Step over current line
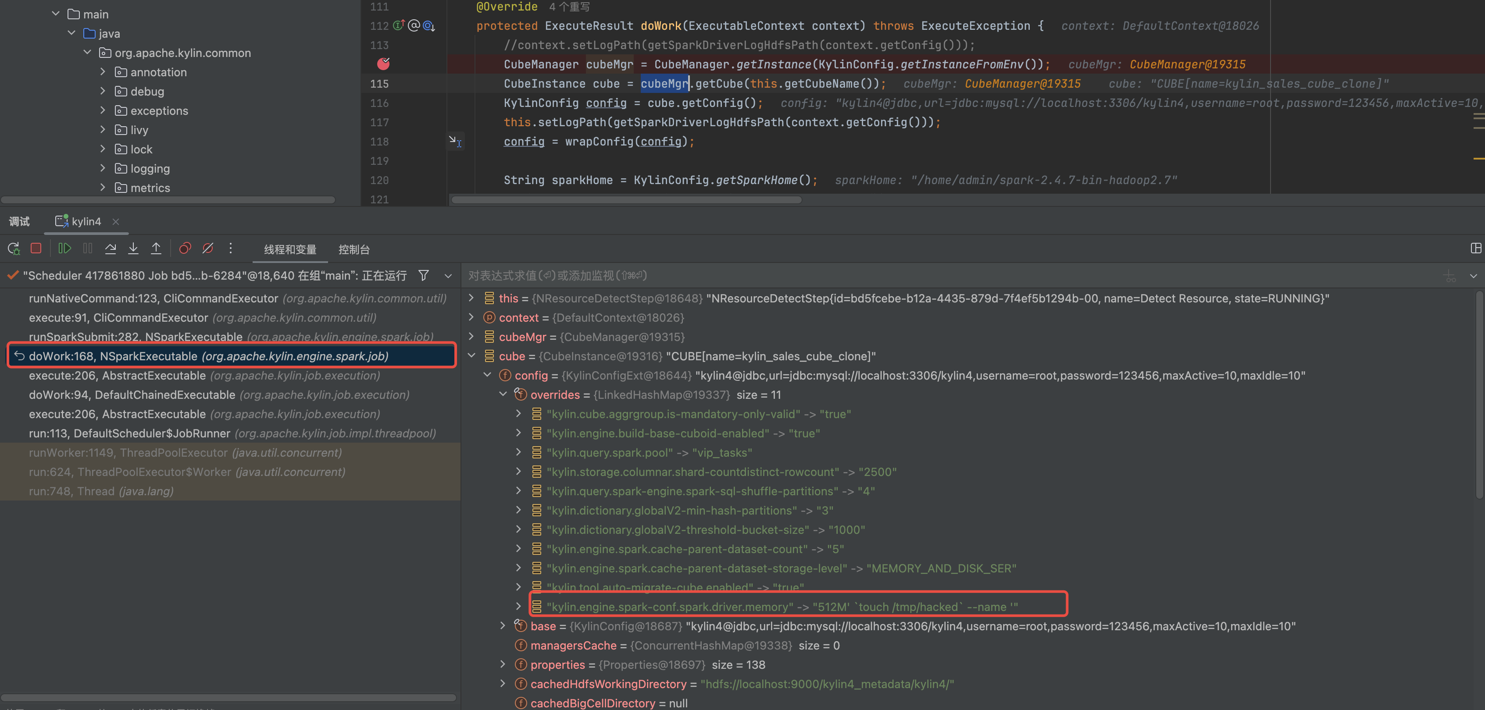 (x=110, y=248)
